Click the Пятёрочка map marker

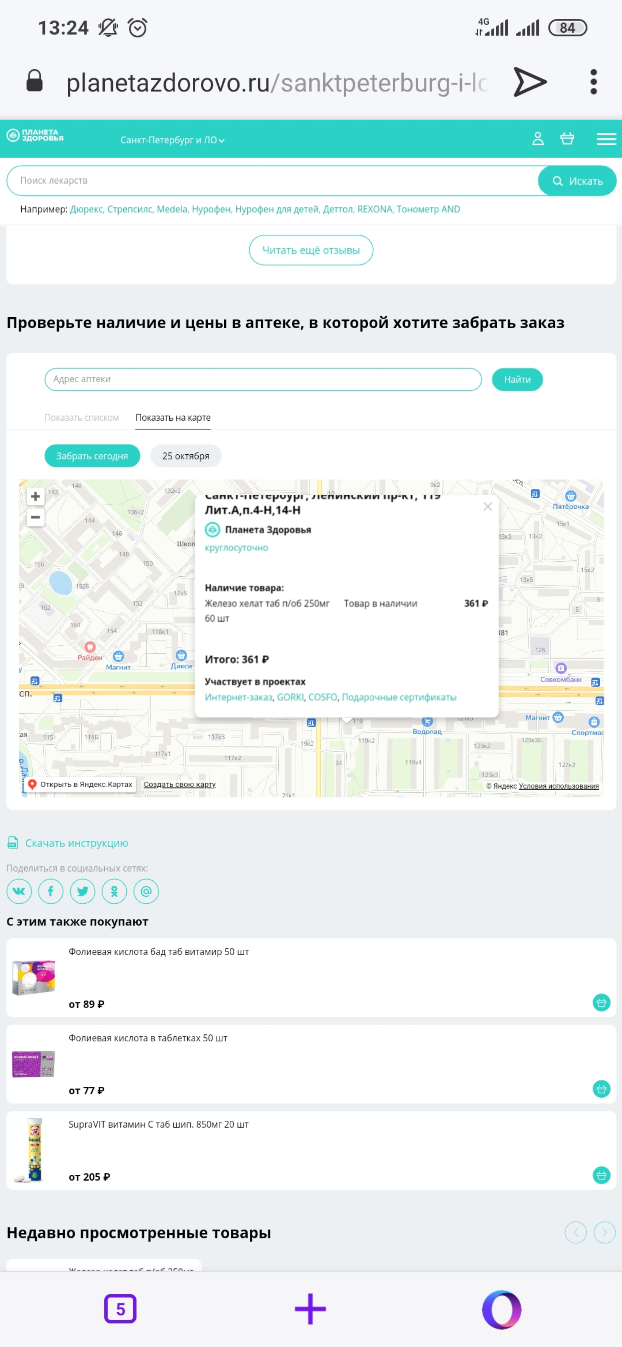[571, 496]
